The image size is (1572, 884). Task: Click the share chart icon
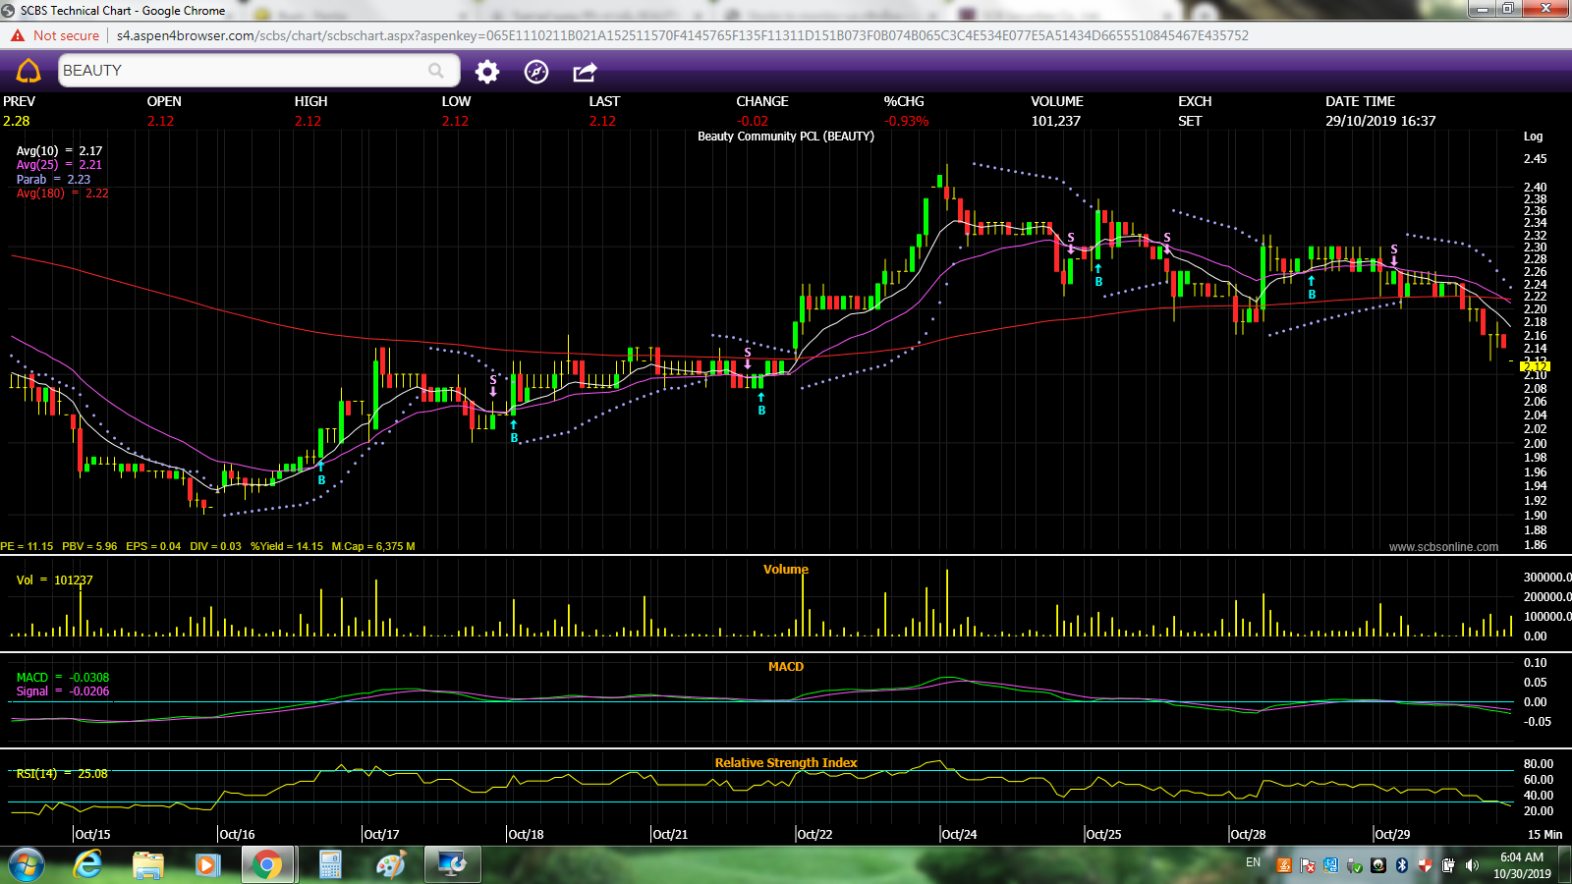point(585,72)
